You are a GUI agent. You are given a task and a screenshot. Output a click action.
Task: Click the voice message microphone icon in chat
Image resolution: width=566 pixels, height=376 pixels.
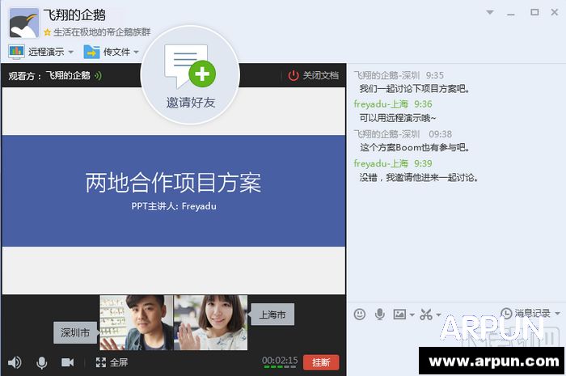[380, 315]
